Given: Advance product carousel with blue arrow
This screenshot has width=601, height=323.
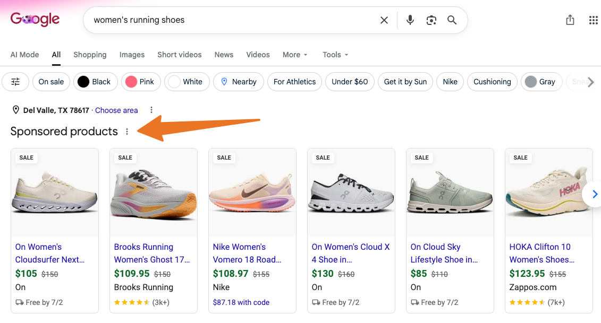Looking at the screenshot, I should coord(594,194).
